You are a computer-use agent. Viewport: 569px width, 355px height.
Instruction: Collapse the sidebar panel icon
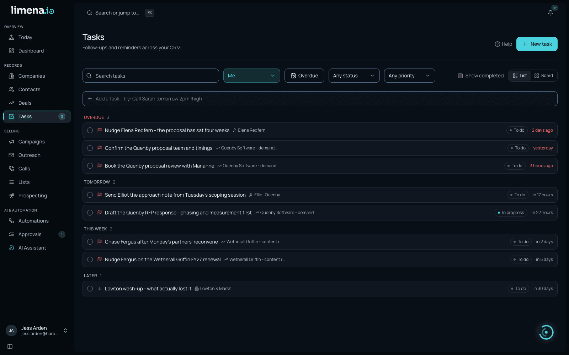[x=10, y=346]
